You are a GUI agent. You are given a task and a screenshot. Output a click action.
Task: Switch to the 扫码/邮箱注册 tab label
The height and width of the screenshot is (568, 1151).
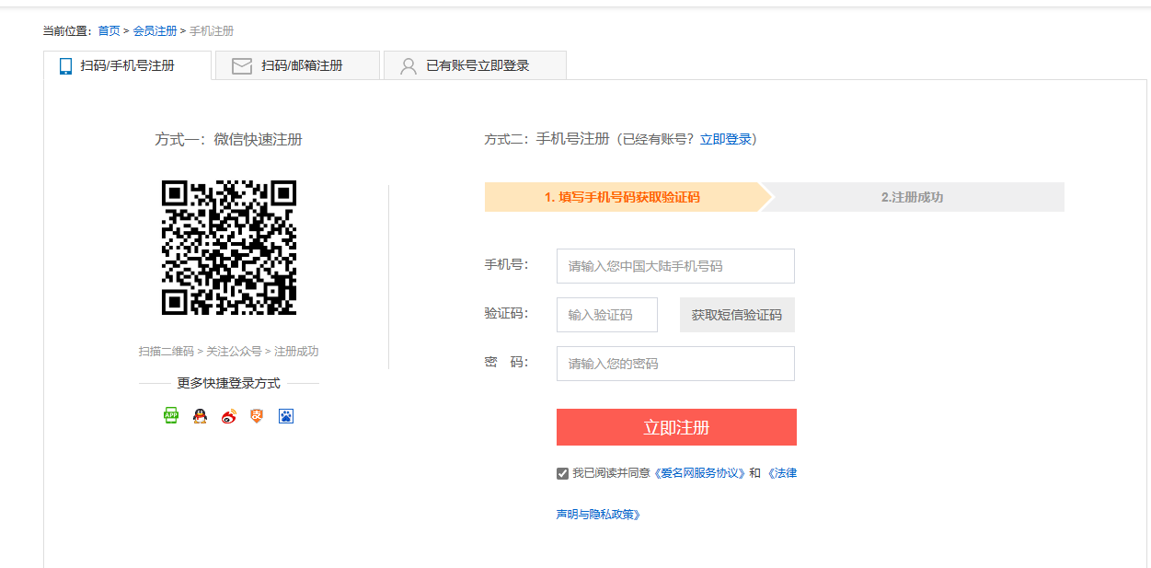[302, 66]
